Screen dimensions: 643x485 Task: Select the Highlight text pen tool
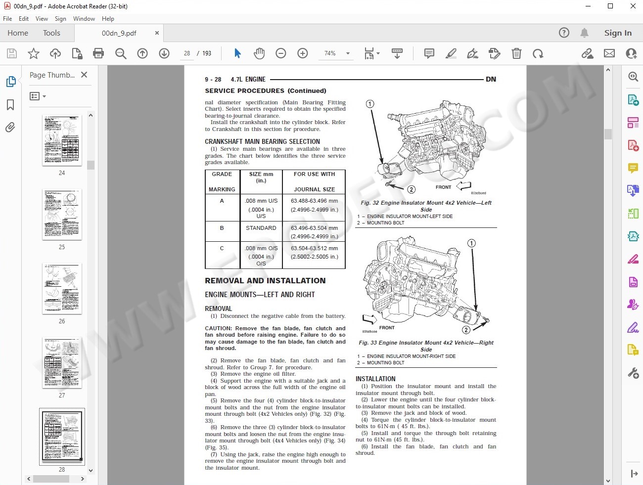pyautogui.click(x=451, y=53)
